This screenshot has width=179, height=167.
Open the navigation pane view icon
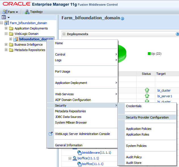pyautogui.click(x=4, y=17)
